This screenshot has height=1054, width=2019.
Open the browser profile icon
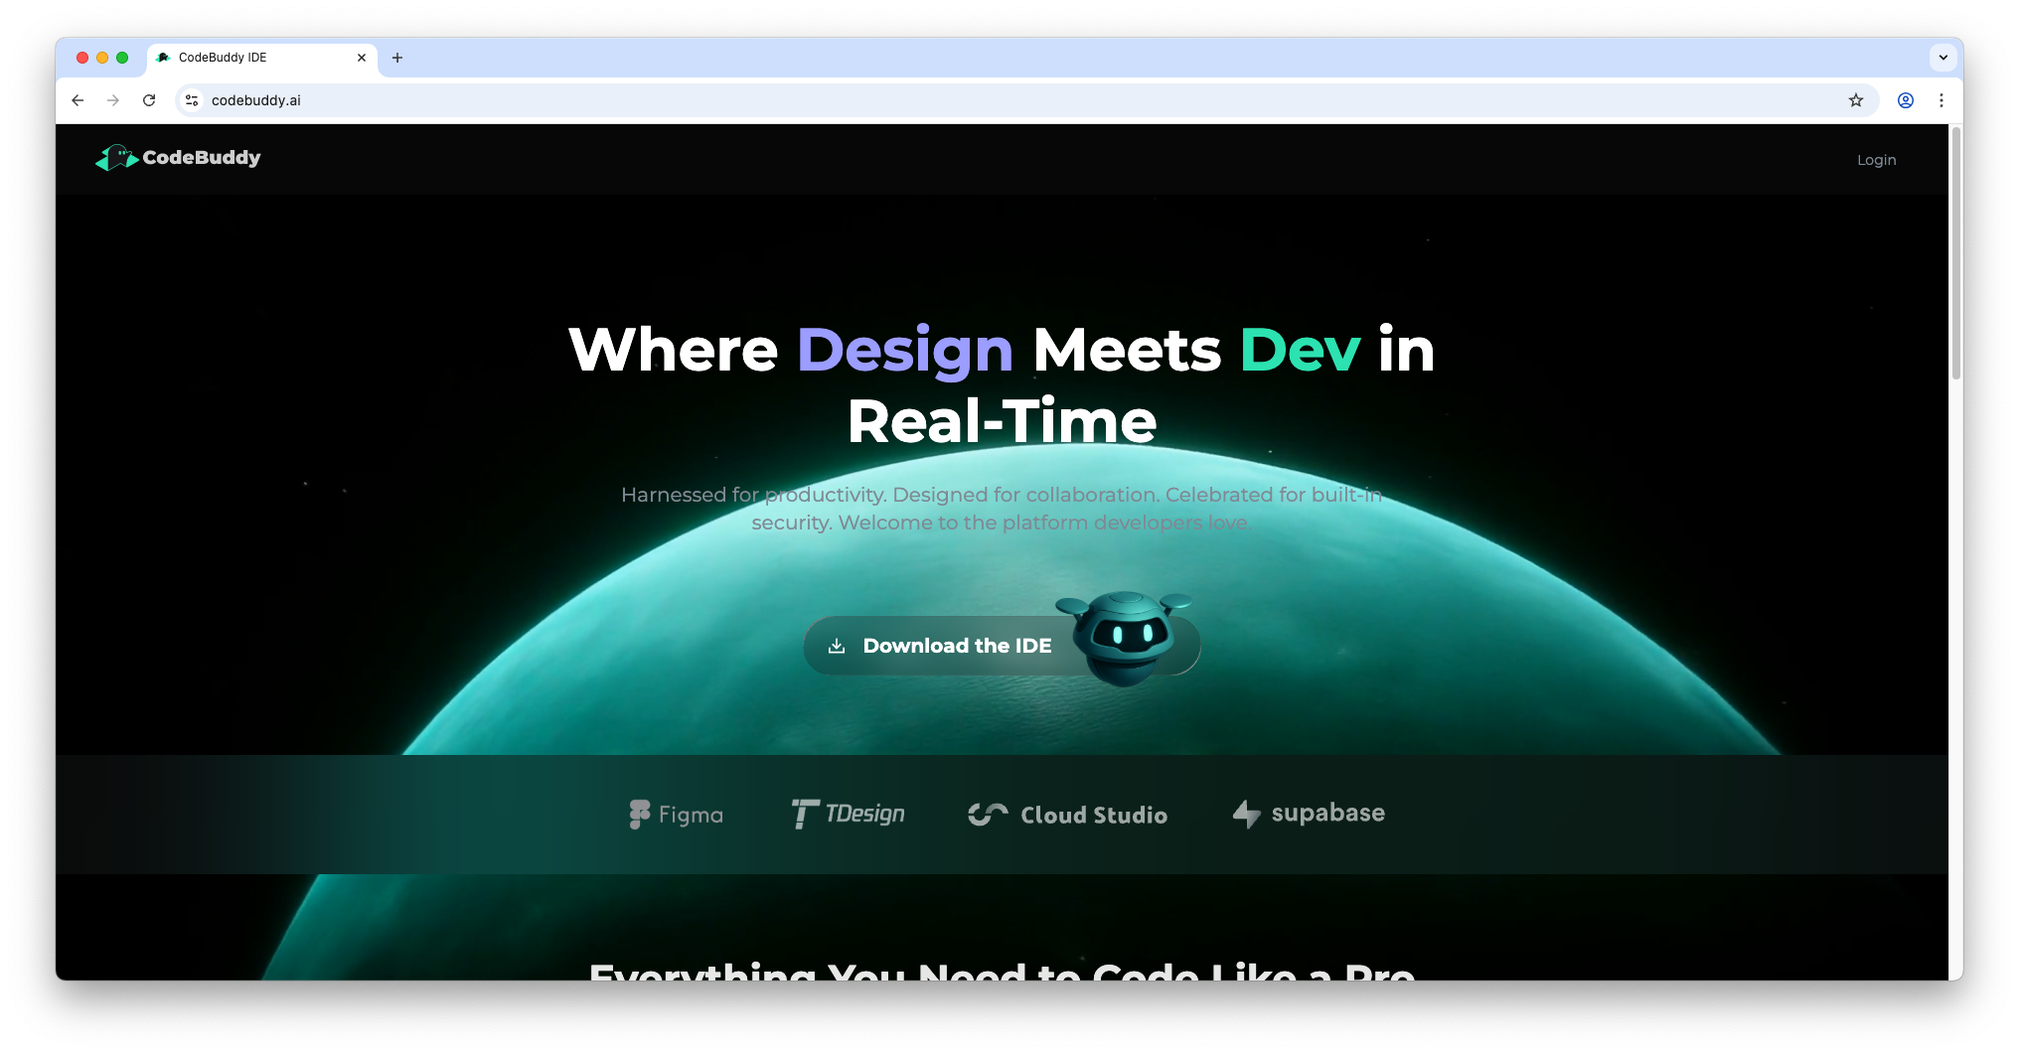tap(1906, 100)
